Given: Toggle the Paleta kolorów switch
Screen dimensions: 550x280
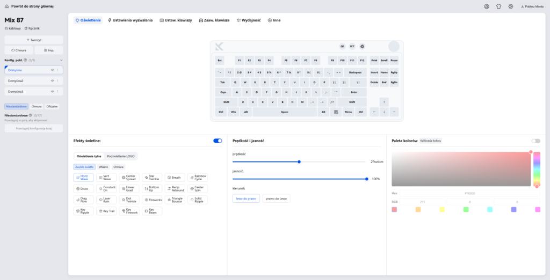Looking at the screenshot, I should click(536, 141).
